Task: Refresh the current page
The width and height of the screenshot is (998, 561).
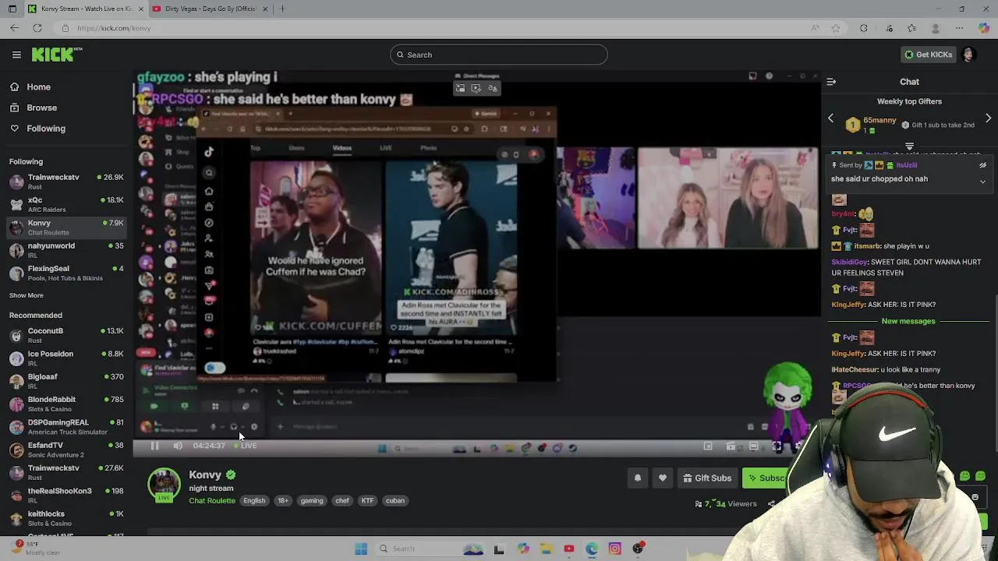Action: (37, 28)
